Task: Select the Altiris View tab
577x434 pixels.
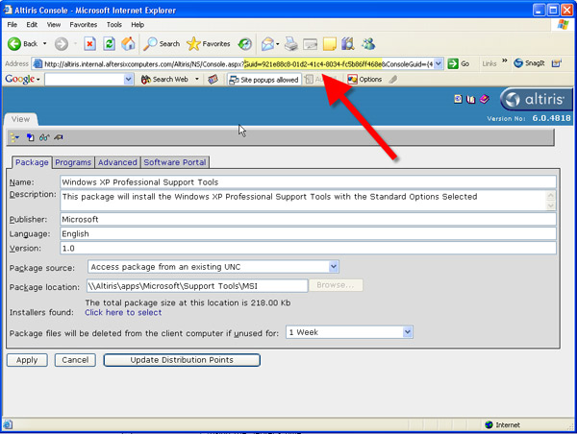Action: click(20, 119)
